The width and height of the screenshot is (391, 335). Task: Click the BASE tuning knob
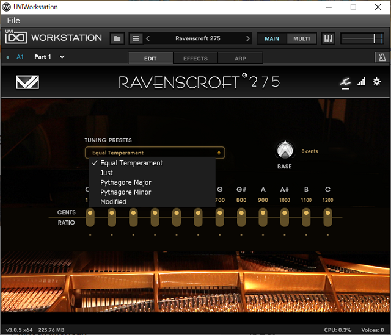pyautogui.click(x=285, y=150)
